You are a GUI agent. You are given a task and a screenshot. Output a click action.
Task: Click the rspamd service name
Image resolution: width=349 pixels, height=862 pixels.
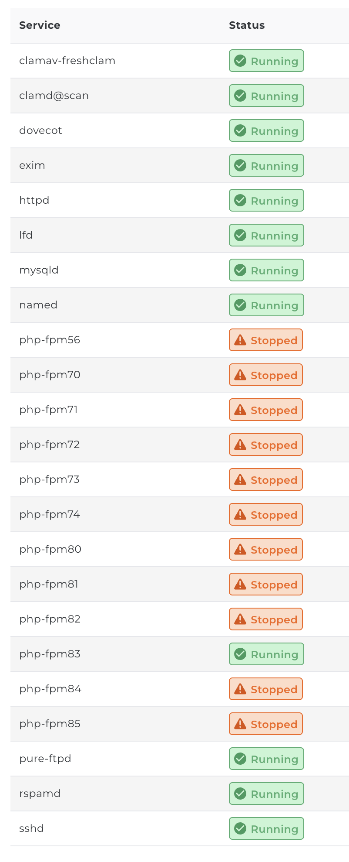tap(40, 794)
